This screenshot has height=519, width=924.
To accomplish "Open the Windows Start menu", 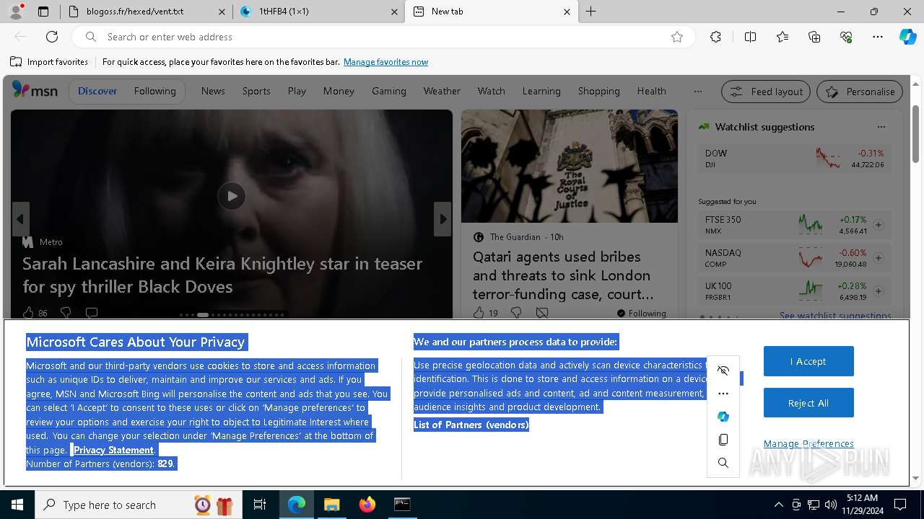I will tap(17, 505).
